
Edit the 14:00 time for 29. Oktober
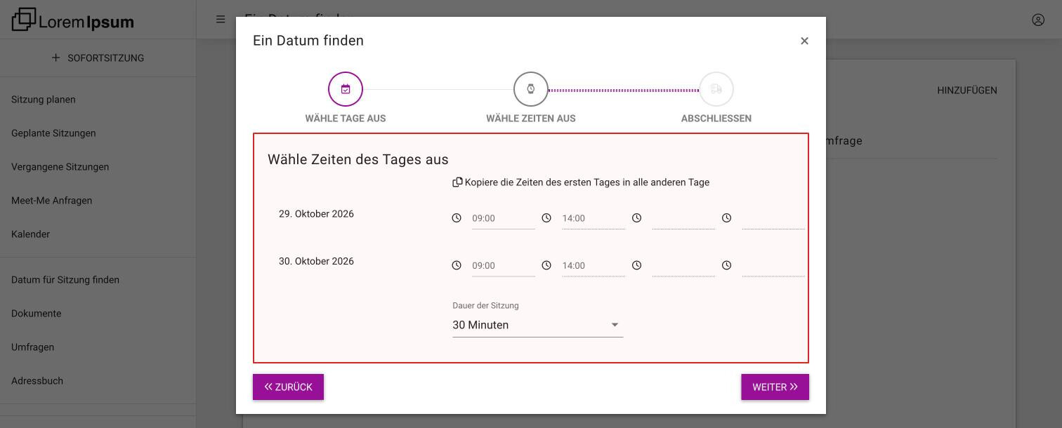coord(594,218)
